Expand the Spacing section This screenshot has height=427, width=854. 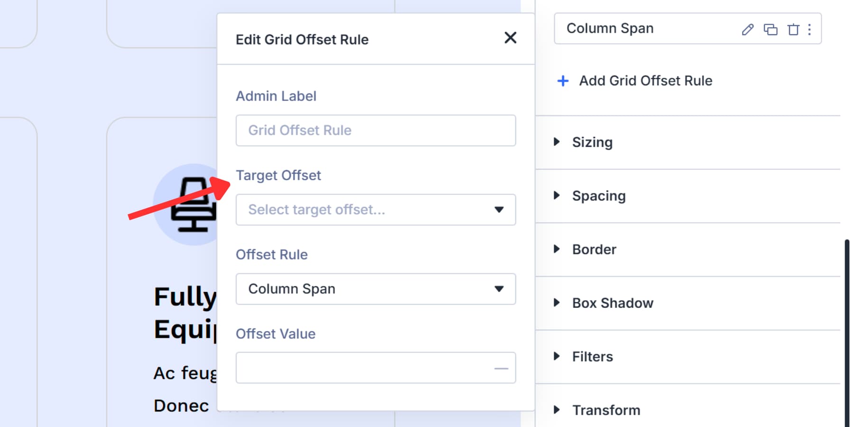pyautogui.click(x=599, y=195)
